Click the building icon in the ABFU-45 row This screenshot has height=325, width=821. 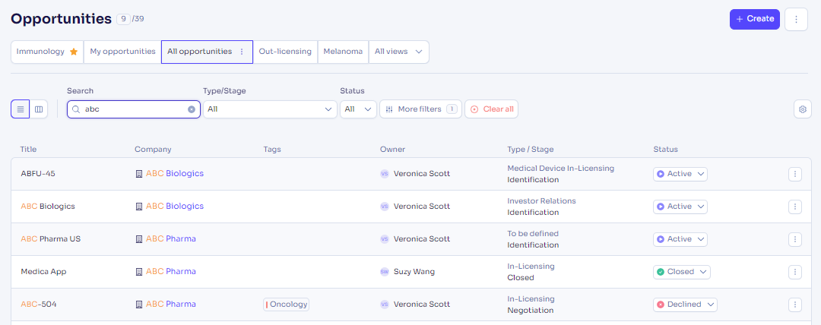coord(139,174)
